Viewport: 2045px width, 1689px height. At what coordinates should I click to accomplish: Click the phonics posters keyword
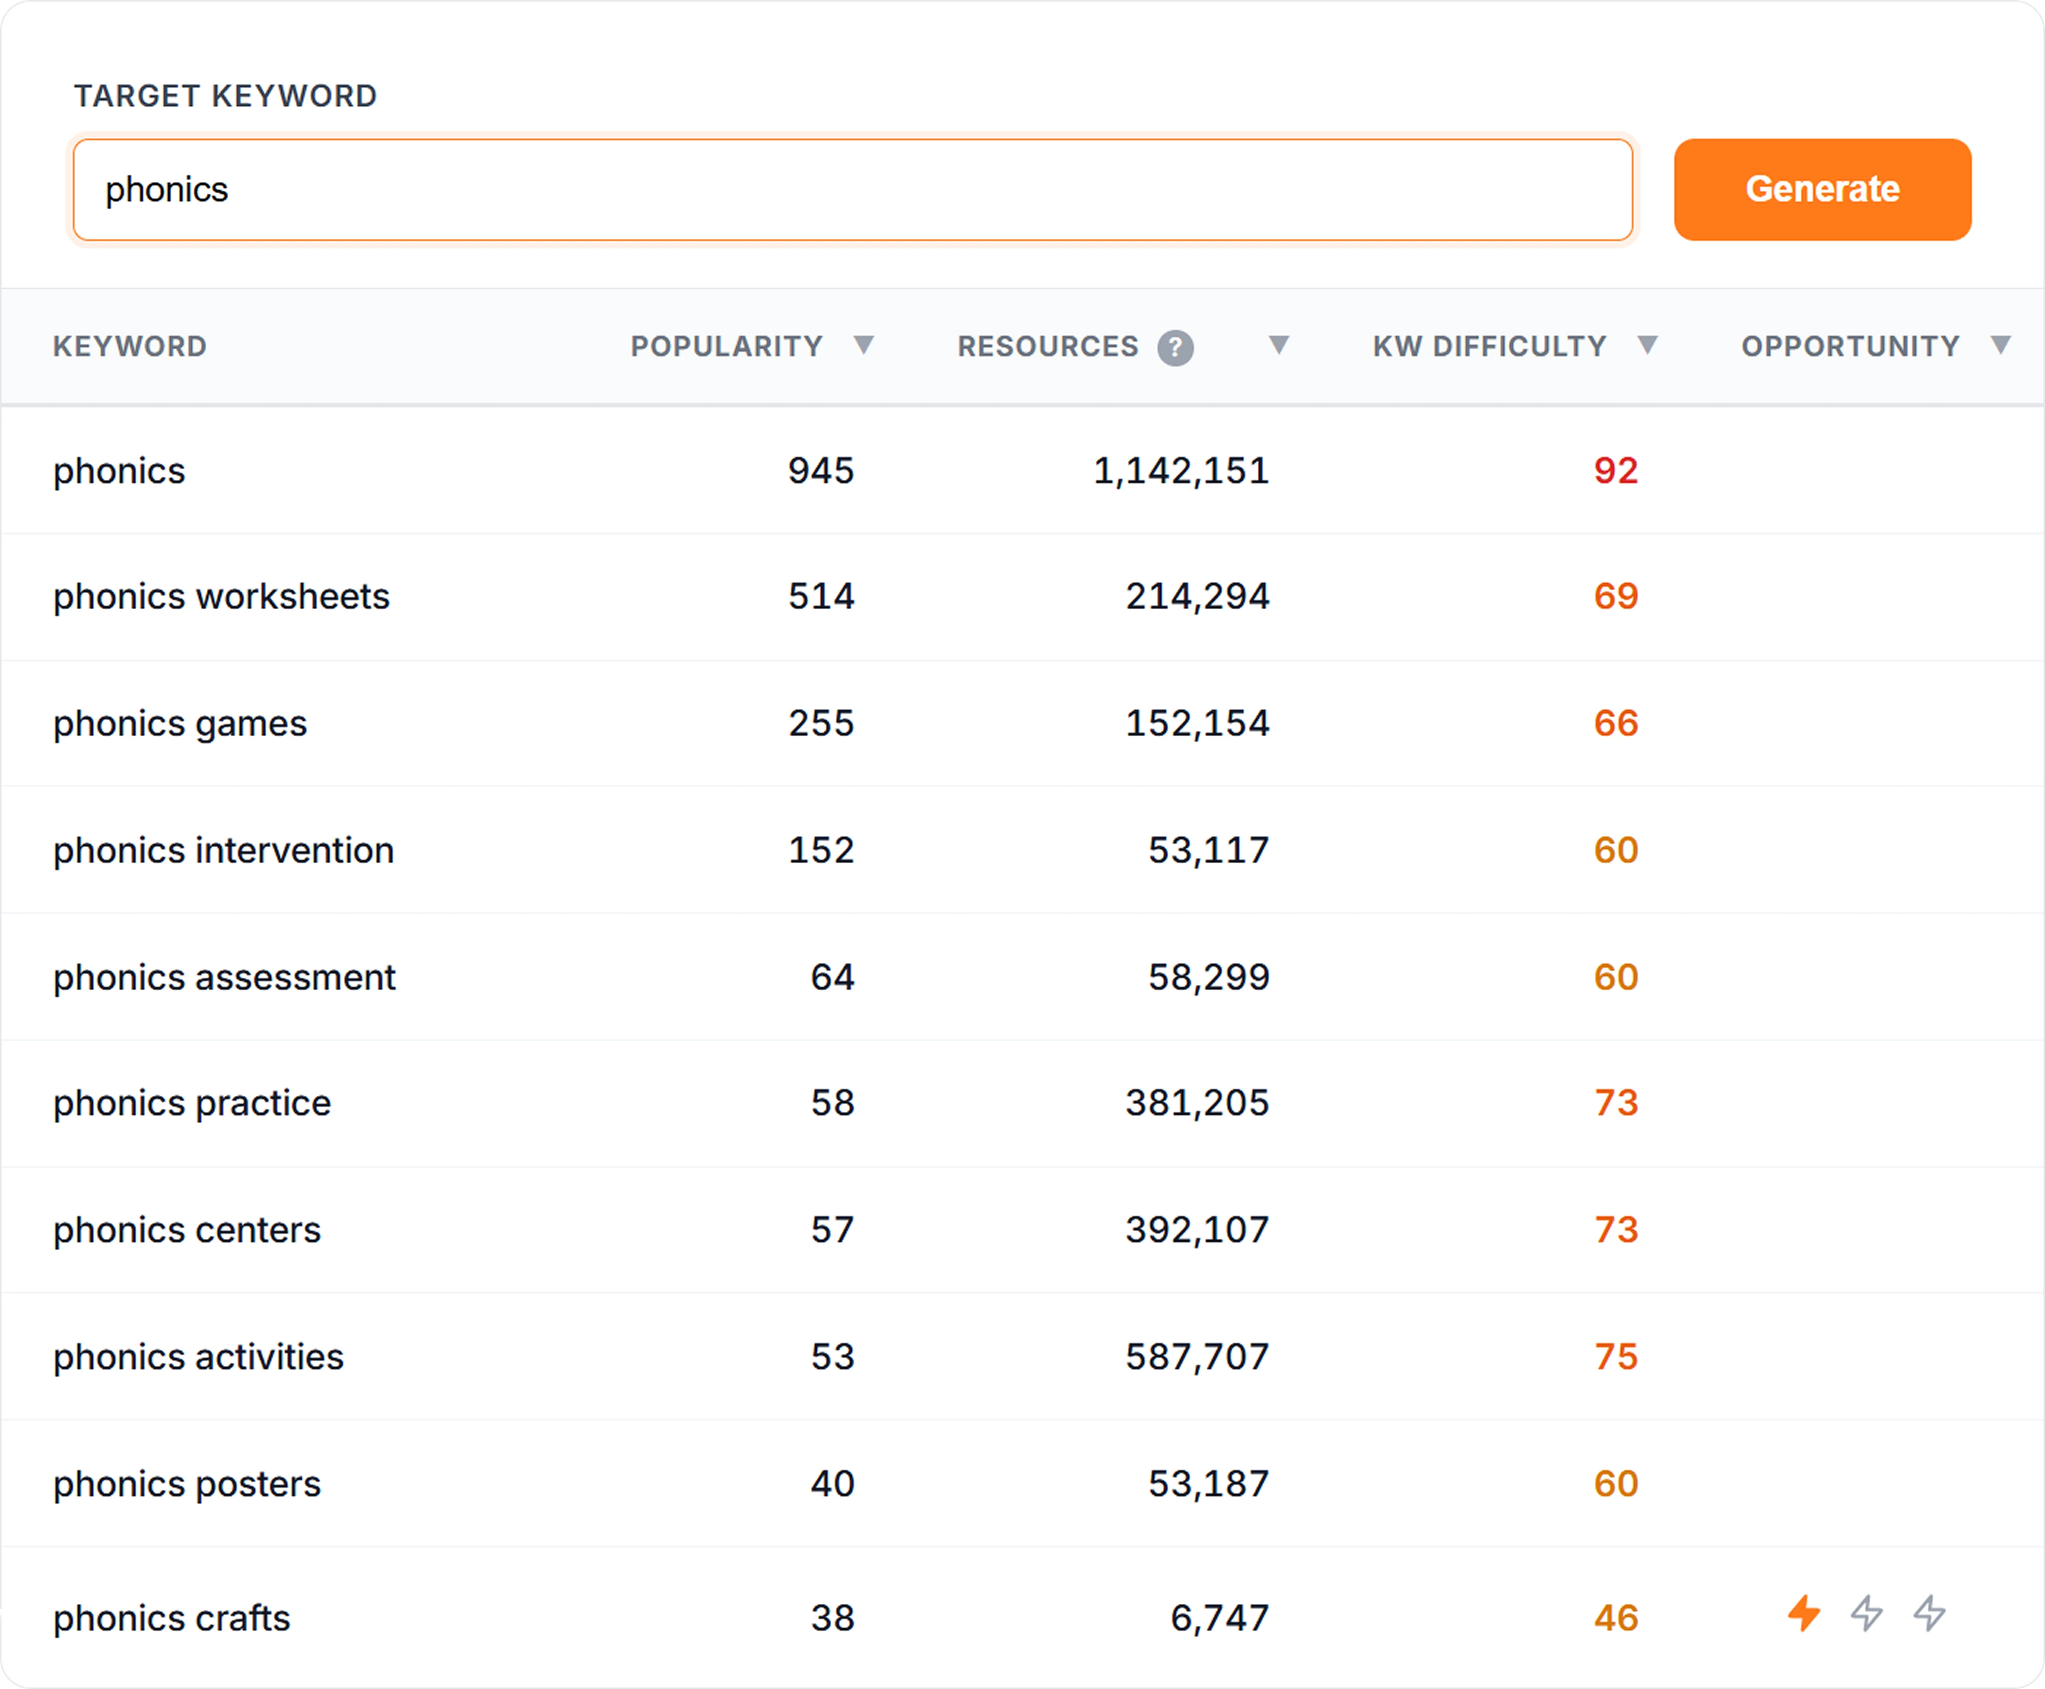(187, 1483)
